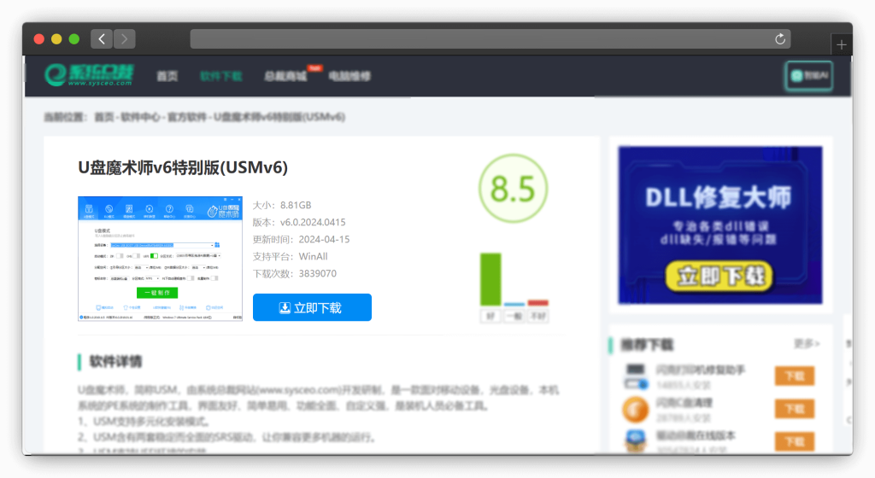Open the U盘魔术师 software screenshot thumbnail
875x478 pixels.
pyautogui.click(x=160, y=259)
